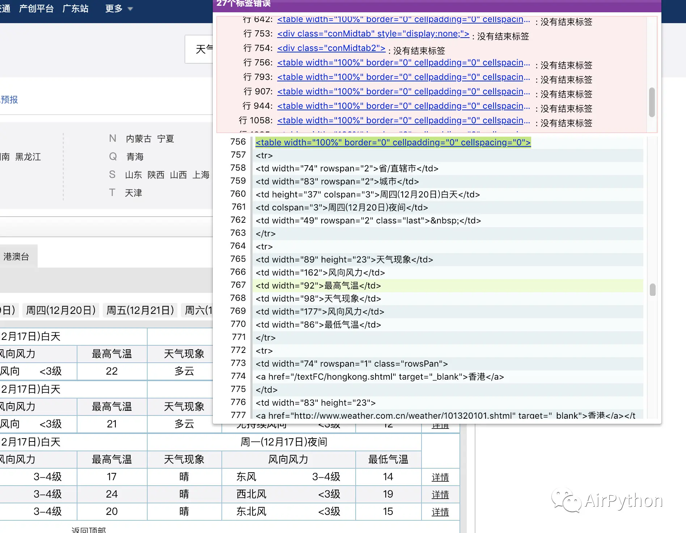Open the line 753 conMidtab div error link
Viewport: 686px width, 533px height.
373,34
